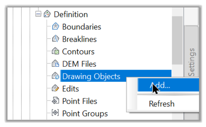Screen dimensions: 206x127
Task: Click the Edits pencil icon
Action: point(55,88)
